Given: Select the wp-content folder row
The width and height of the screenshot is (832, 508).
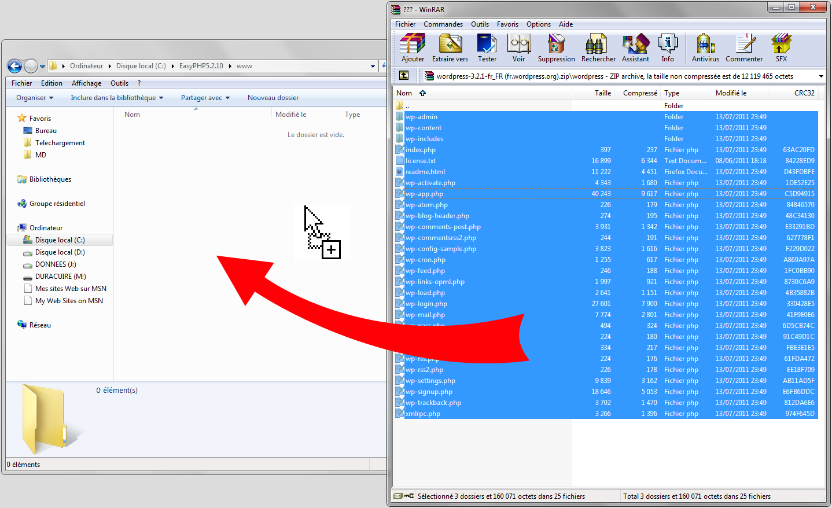Looking at the screenshot, I should point(605,128).
